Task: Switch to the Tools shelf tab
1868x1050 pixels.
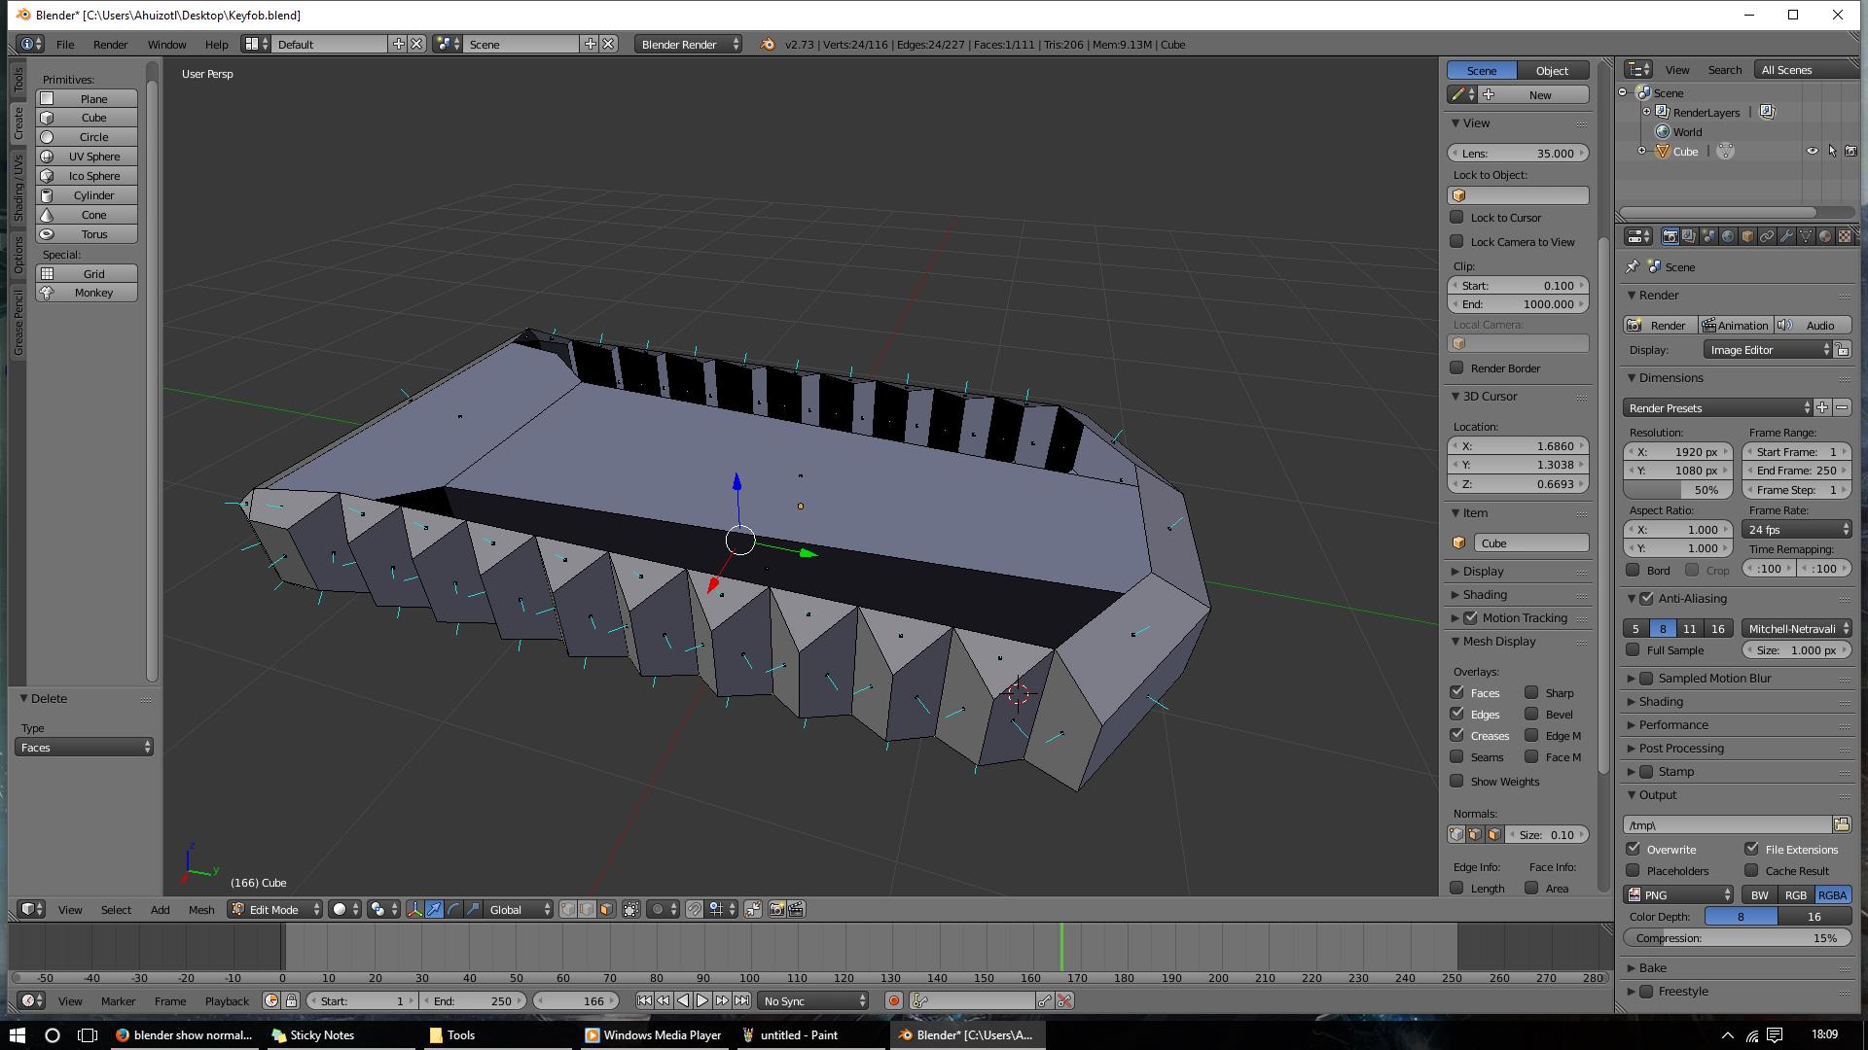Action: click(18, 80)
